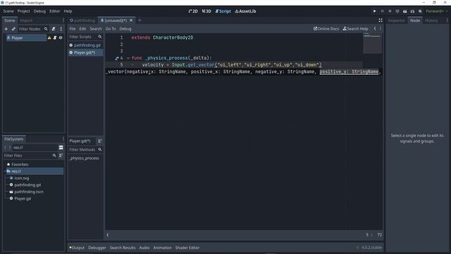Viewport: 451px width, 254px height.
Task: Open the Project menu
Action: tap(23, 11)
